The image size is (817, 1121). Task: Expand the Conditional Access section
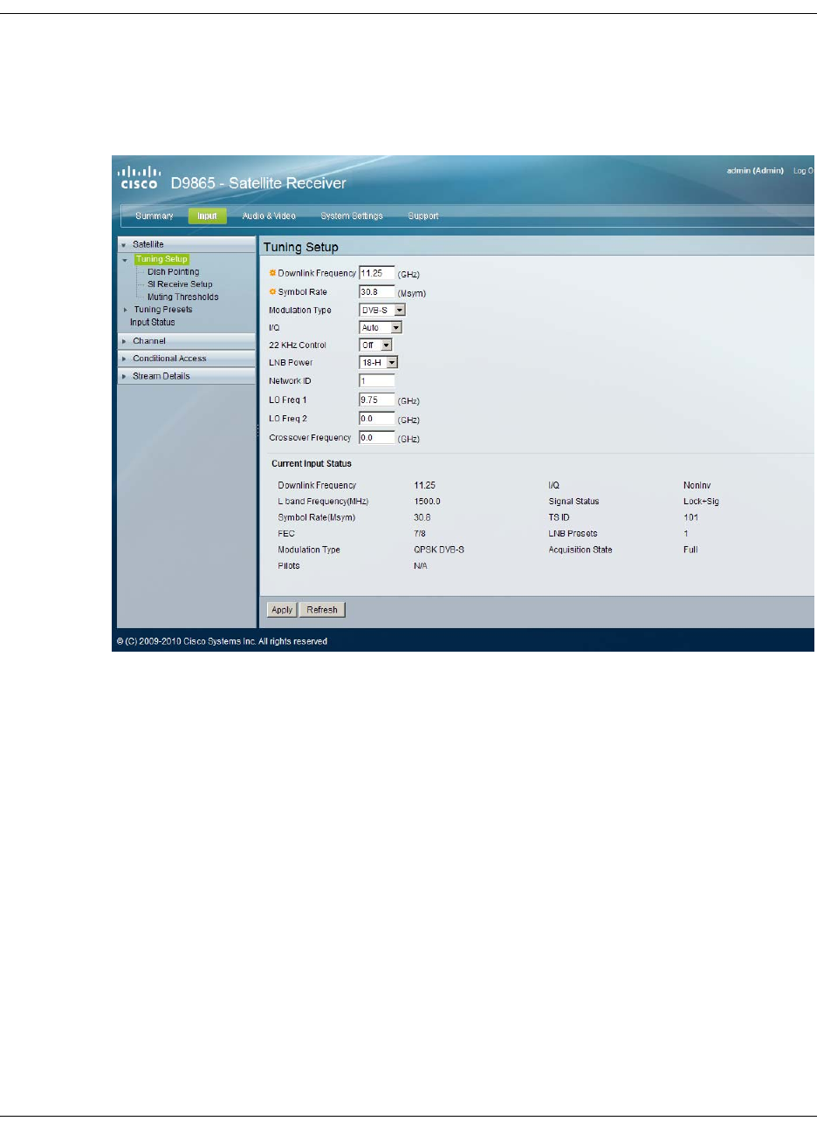pos(186,359)
